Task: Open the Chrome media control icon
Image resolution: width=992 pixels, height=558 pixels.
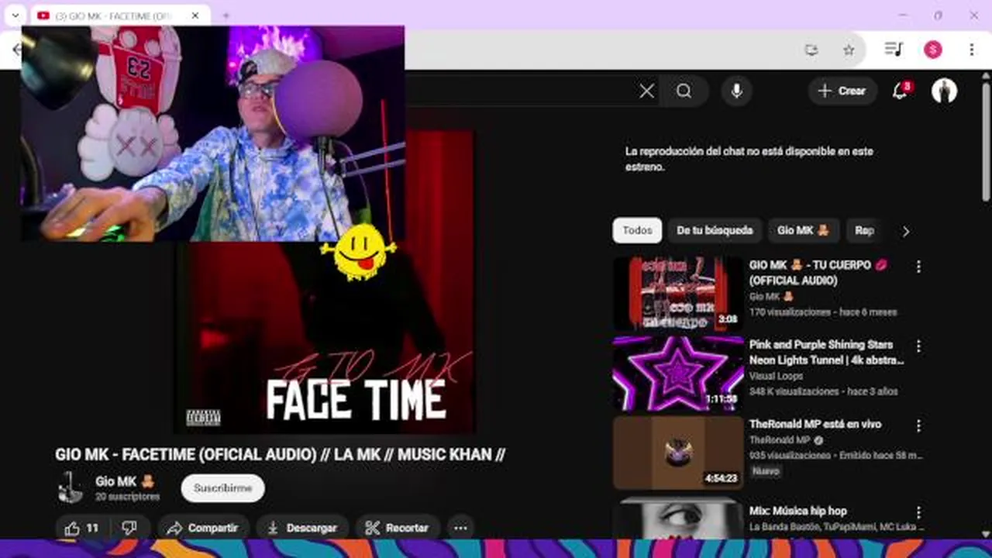Action: pyautogui.click(x=894, y=50)
